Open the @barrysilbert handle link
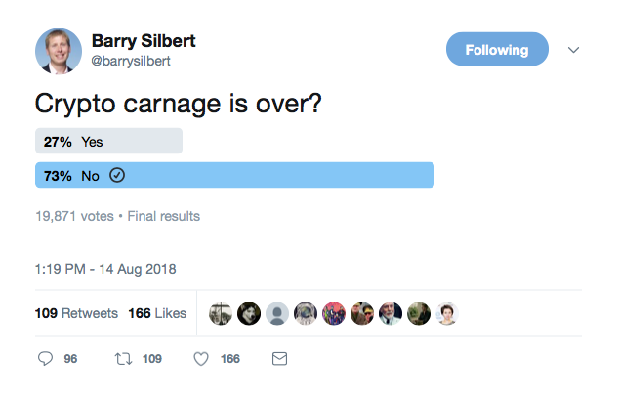The width and height of the screenshot is (619, 394). pyautogui.click(x=131, y=61)
